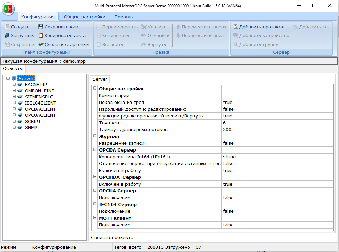Click the Загрузить button label
339x252 pixels.
tap(22, 35)
